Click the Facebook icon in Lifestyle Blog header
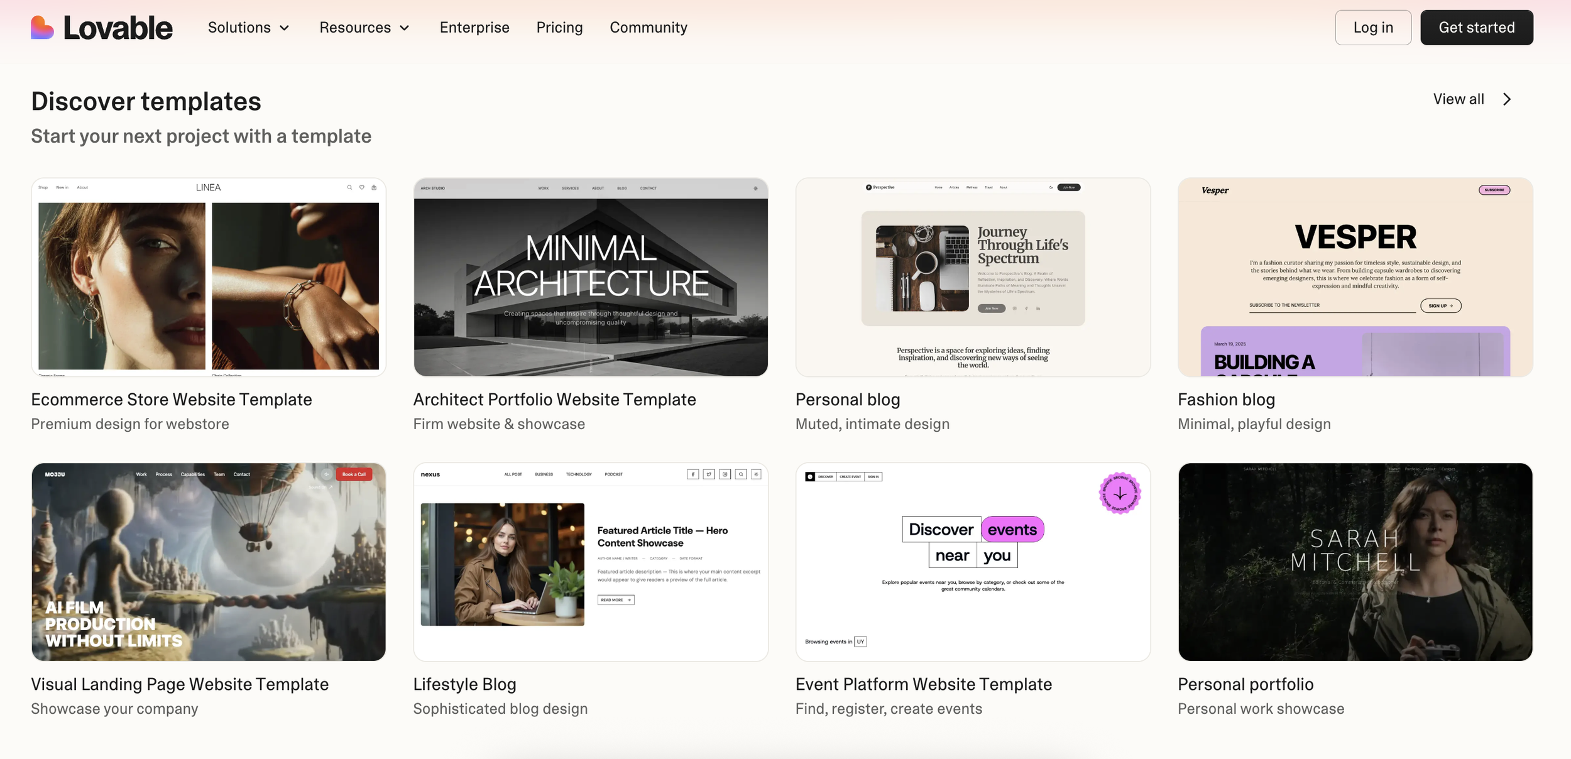The width and height of the screenshot is (1571, 759). 693,474
